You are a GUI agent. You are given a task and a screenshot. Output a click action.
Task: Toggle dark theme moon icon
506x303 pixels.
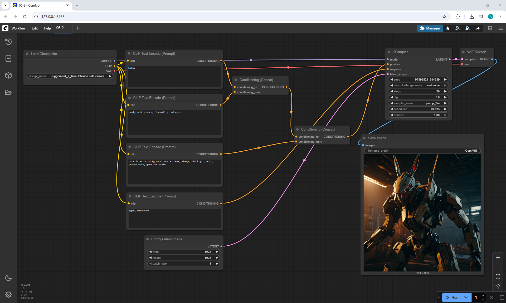click(8, 278)
